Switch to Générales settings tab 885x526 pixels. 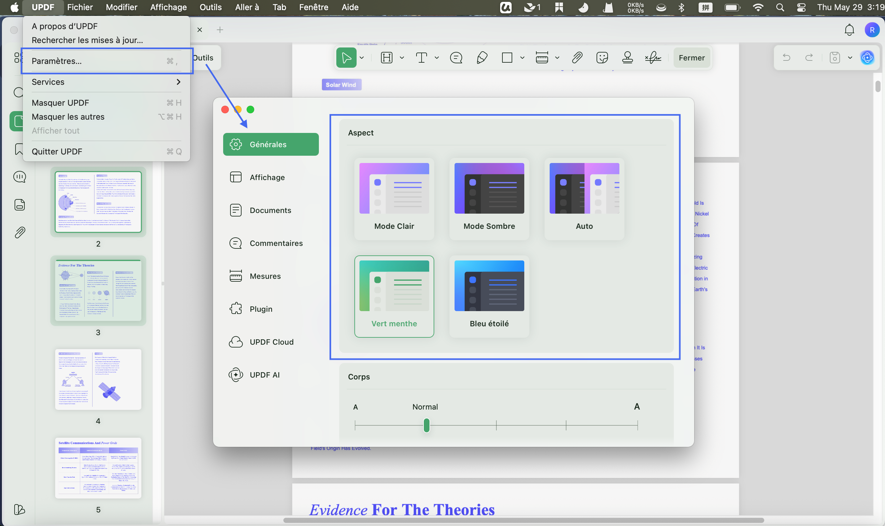pos(271,144)
